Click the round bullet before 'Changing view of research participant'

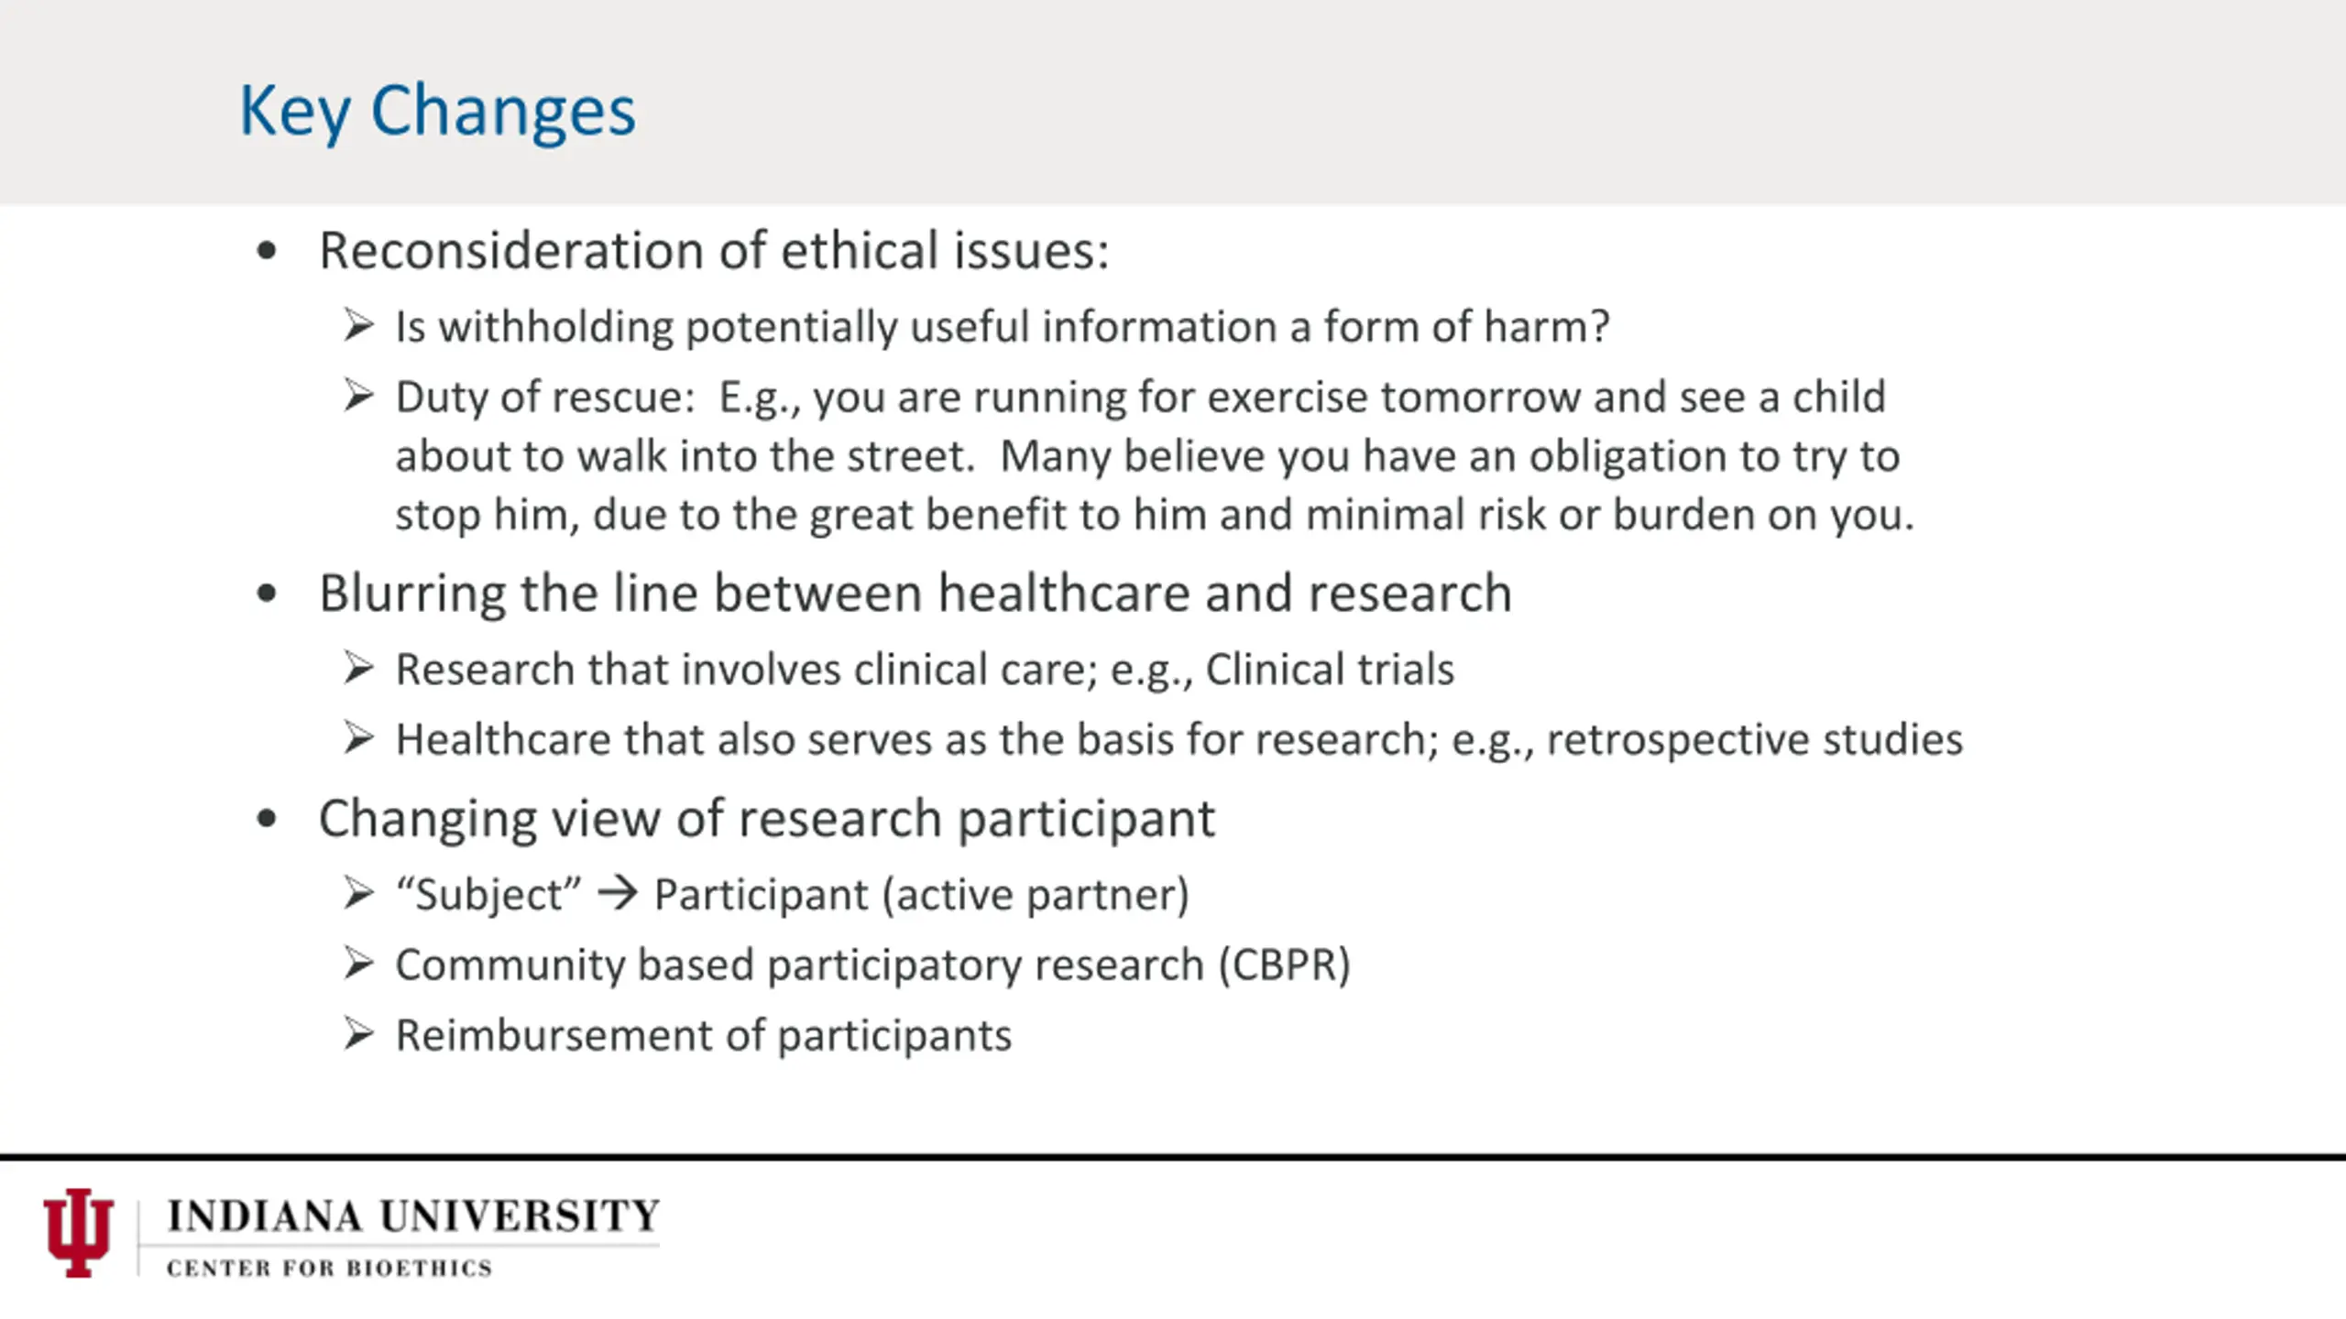[x=267, y=818]
